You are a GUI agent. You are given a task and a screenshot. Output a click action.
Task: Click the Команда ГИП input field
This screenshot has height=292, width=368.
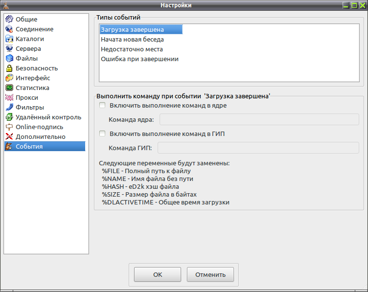(258, 148)
